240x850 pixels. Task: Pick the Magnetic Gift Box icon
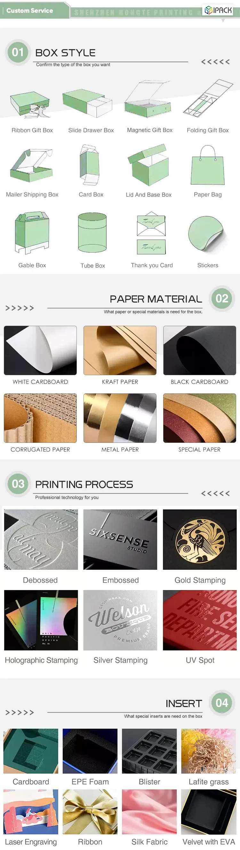[148, 99]
